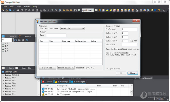
Task: Expand the Motion V5.5 item
Action: (3, 86)
